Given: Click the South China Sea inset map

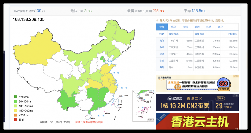Looking at the screenshot, I should click(143, 106).
